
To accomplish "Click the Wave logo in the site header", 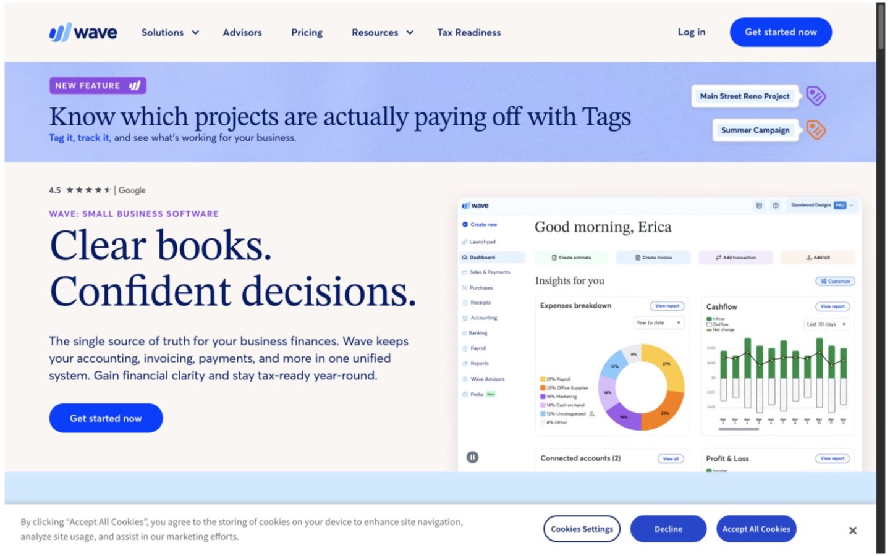I will coord(83,32).
